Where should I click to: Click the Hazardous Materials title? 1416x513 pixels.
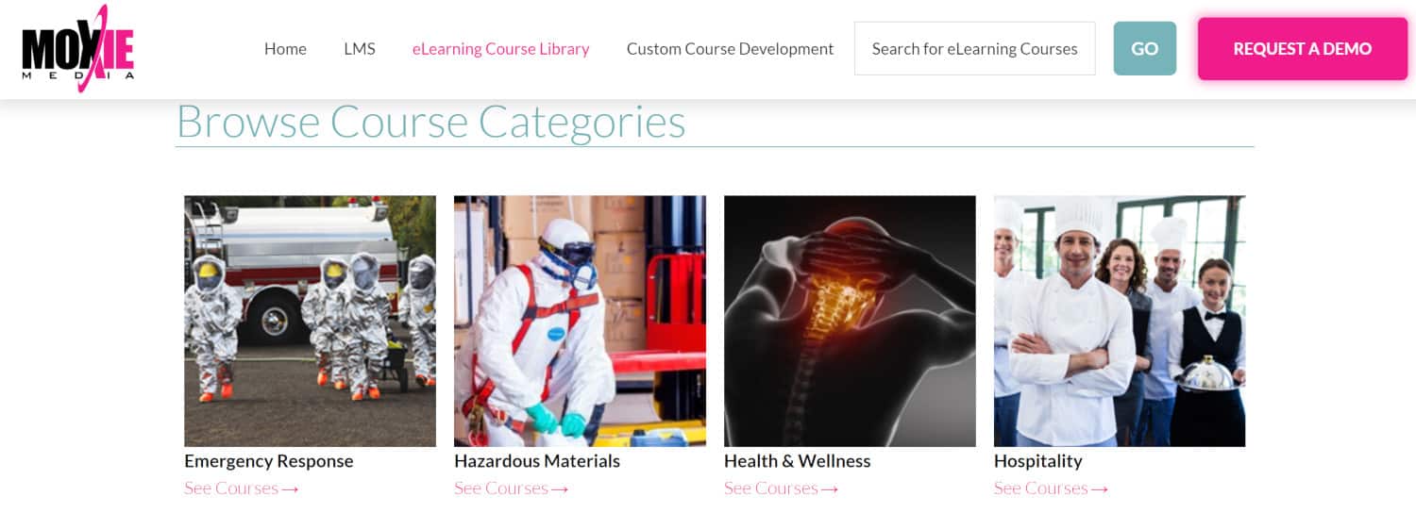(x=537, y=461)
